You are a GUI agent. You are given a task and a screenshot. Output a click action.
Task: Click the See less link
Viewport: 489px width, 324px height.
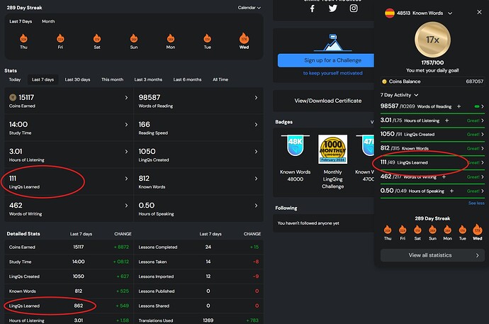pos(476,203)
